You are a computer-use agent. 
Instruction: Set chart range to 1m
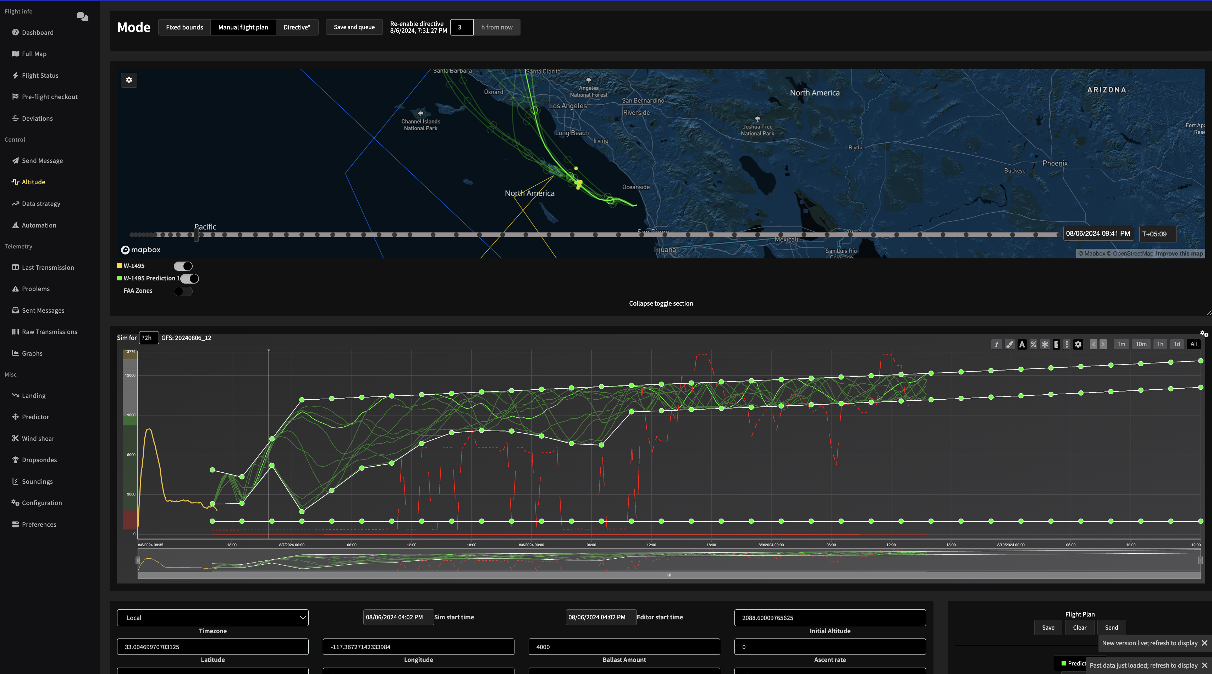[x=1121, y=344]
